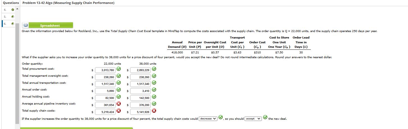Click check icon beside 38,000-unit oversight cost
408x129 pixels.
click(x=154, y=76)
